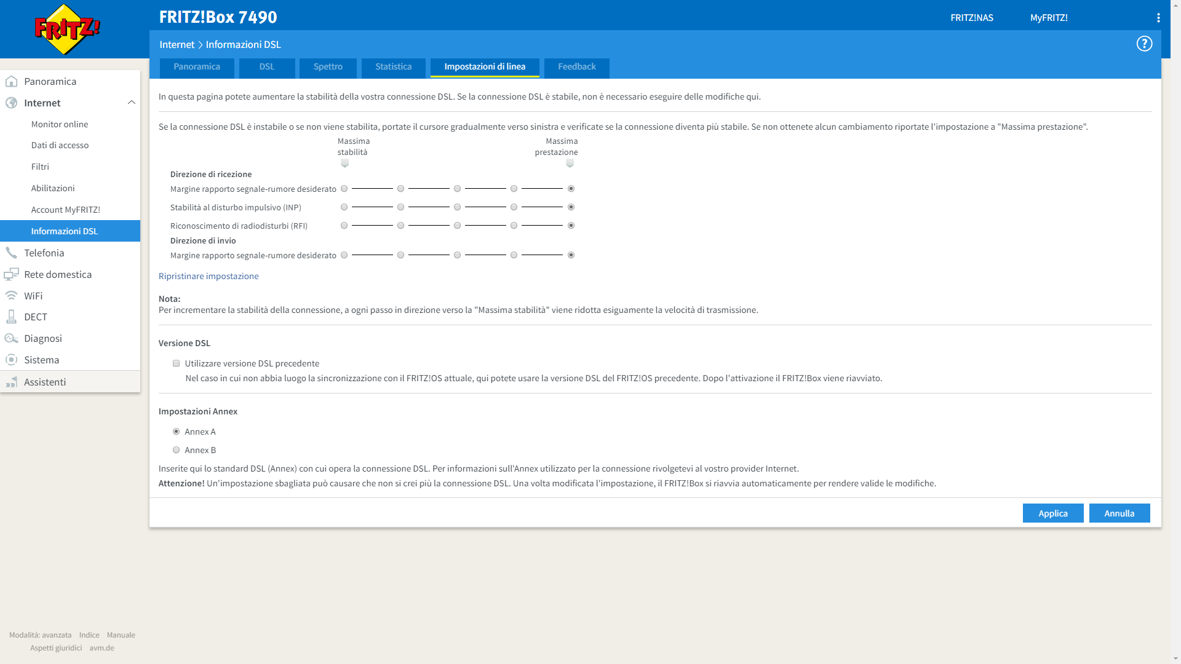
Task: Switch to the Spettro tab
Action: [328, 67]
